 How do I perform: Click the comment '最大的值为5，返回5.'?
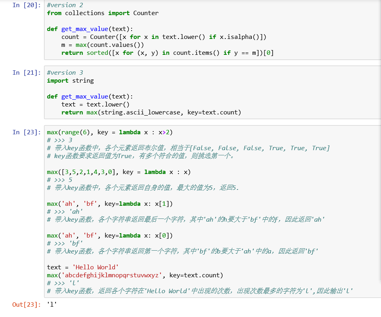(143, 188)
